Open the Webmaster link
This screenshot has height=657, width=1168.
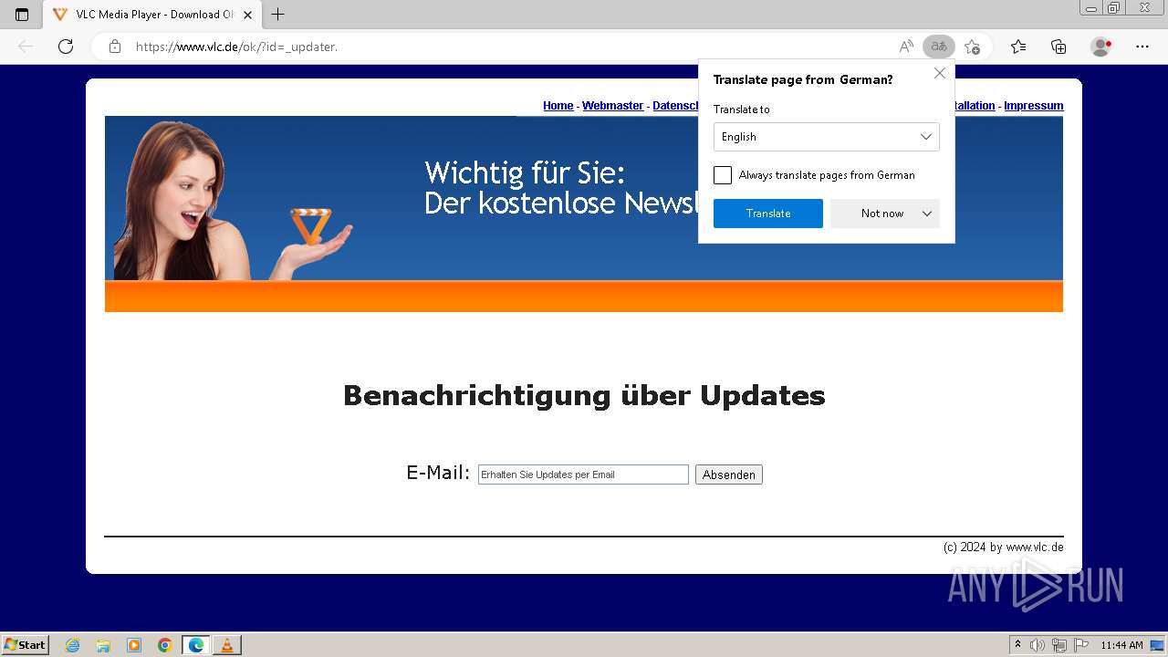613,106
